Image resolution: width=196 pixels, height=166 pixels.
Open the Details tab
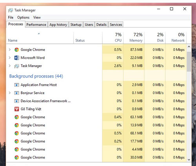(102, 25)
